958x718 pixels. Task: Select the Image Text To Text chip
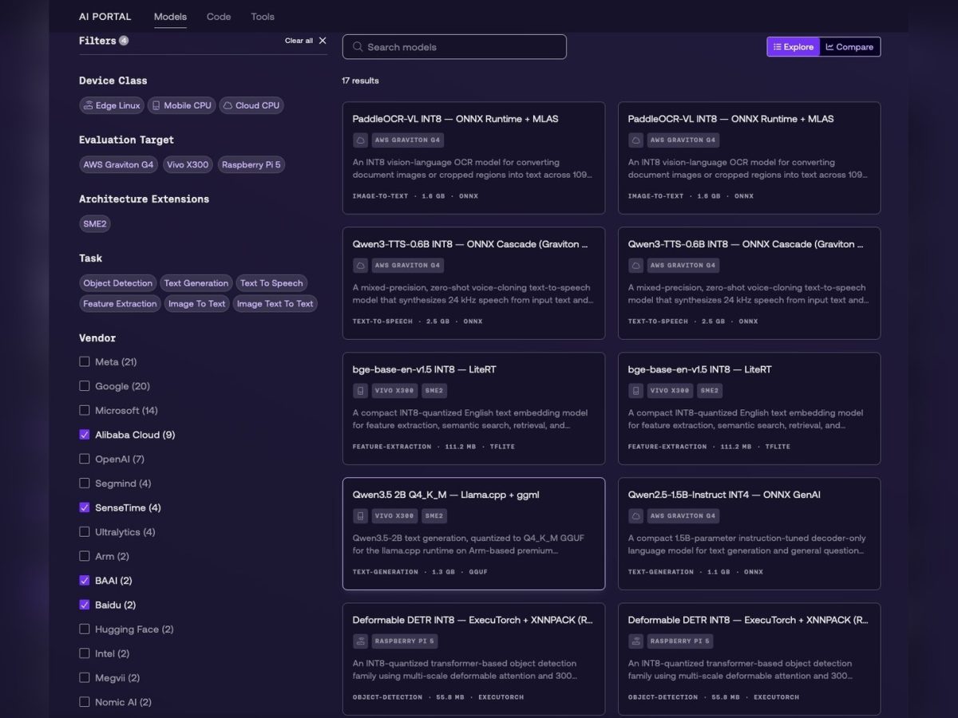[x=275, y=304]
